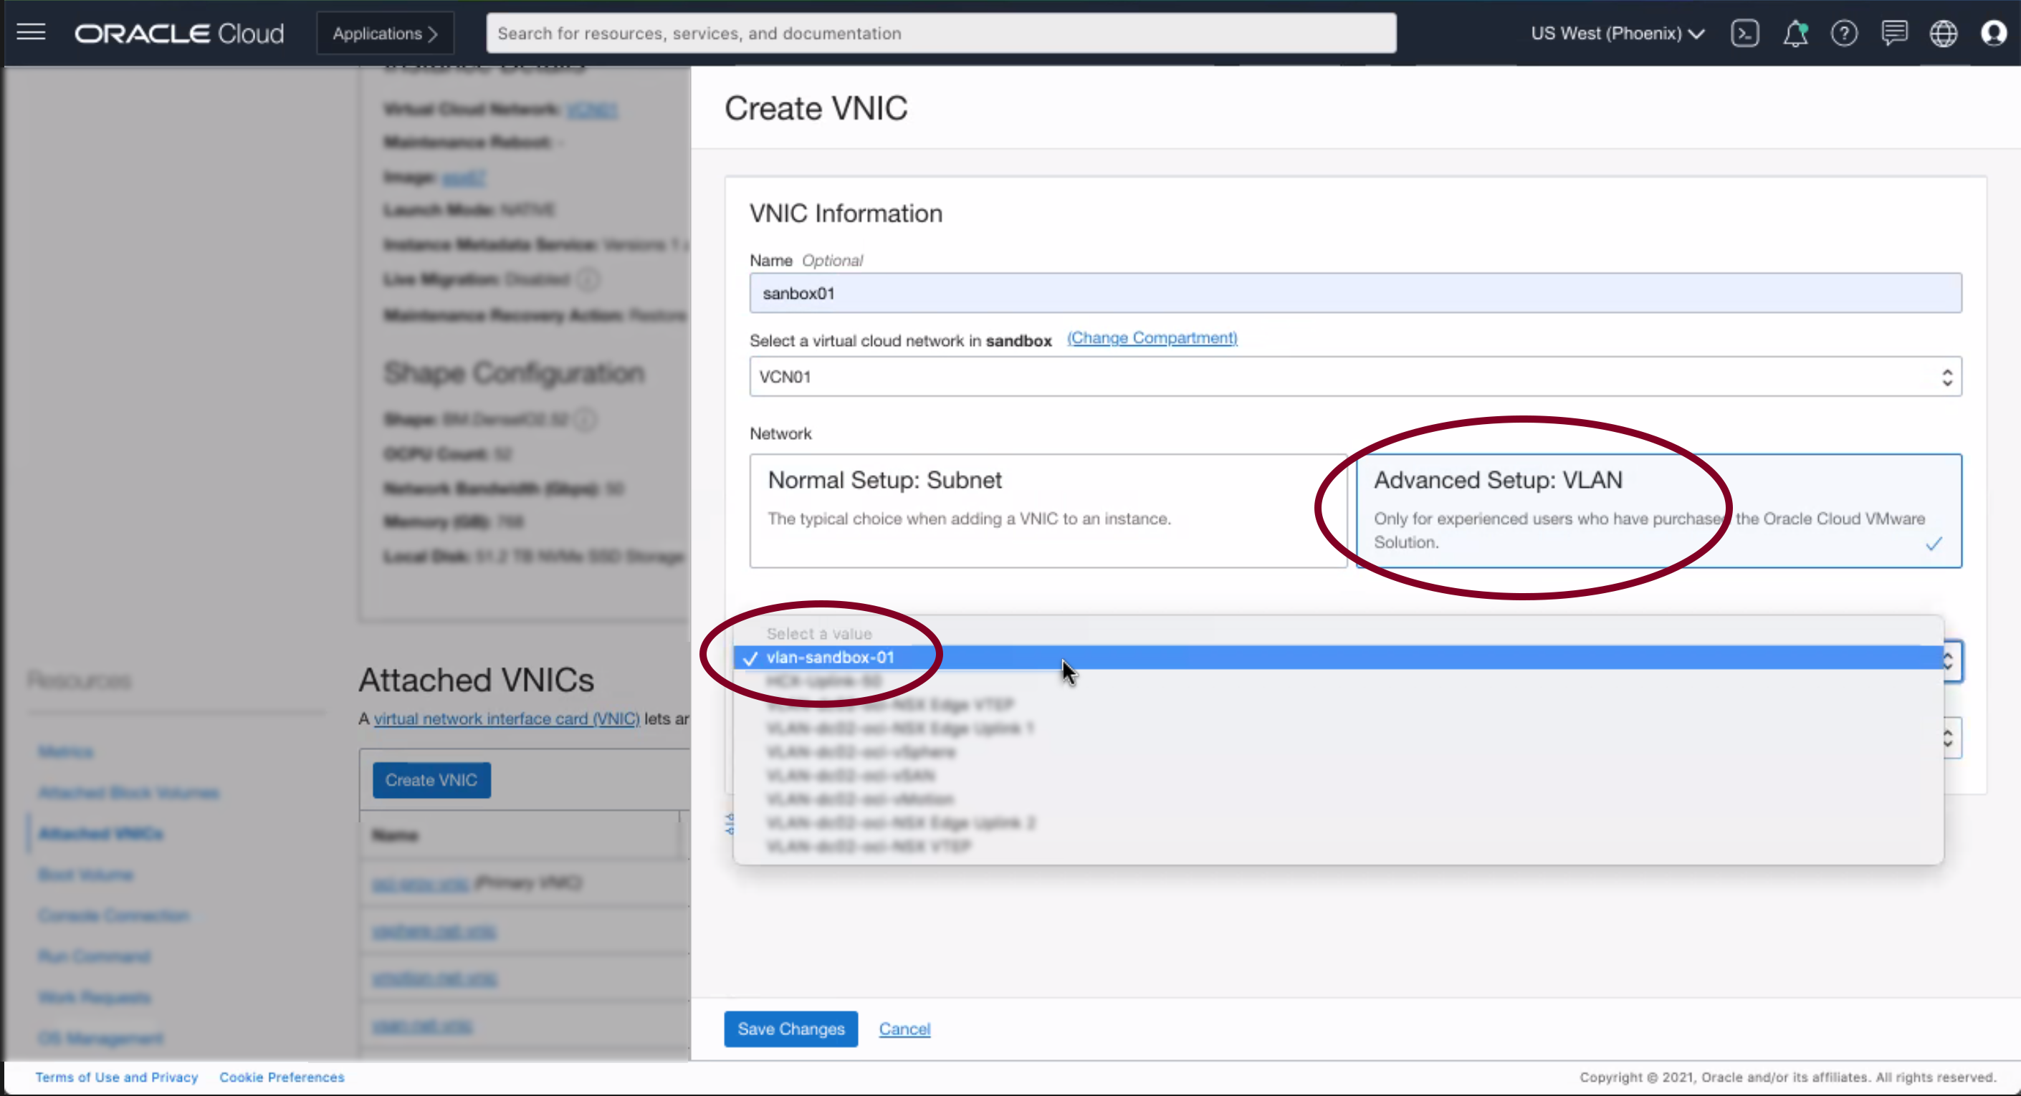
Task: Click the resource search bar
Action: [x=940, y=33]
